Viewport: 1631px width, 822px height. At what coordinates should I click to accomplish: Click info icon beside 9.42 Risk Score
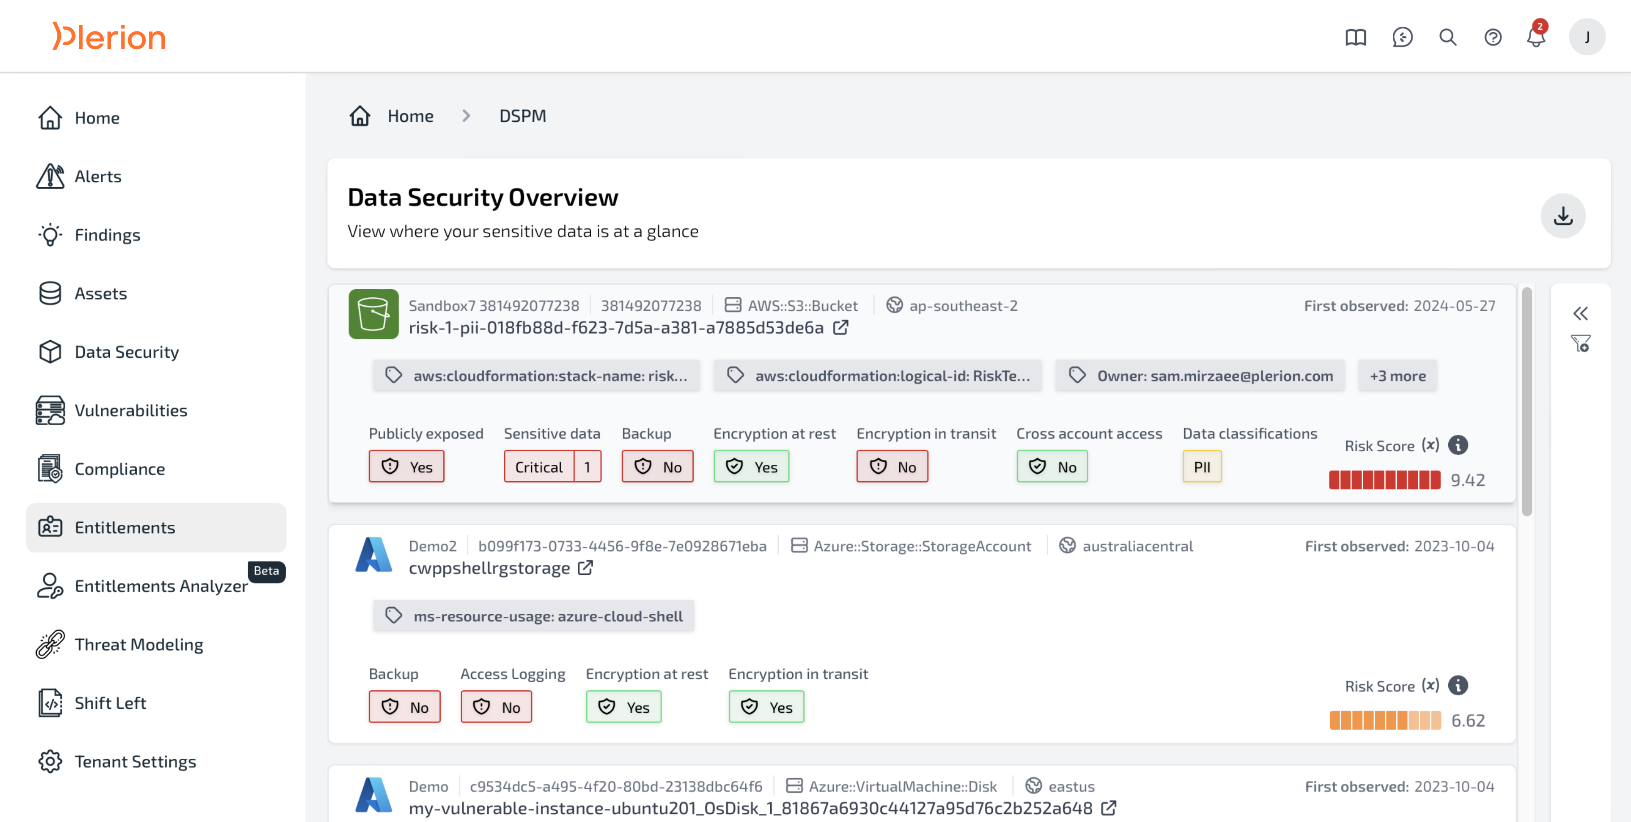(1458, 445)
